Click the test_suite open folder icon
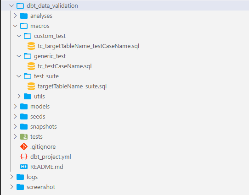The width and height of the screenshot is (249, 195). pyautogui.click(x=28, y=76)
